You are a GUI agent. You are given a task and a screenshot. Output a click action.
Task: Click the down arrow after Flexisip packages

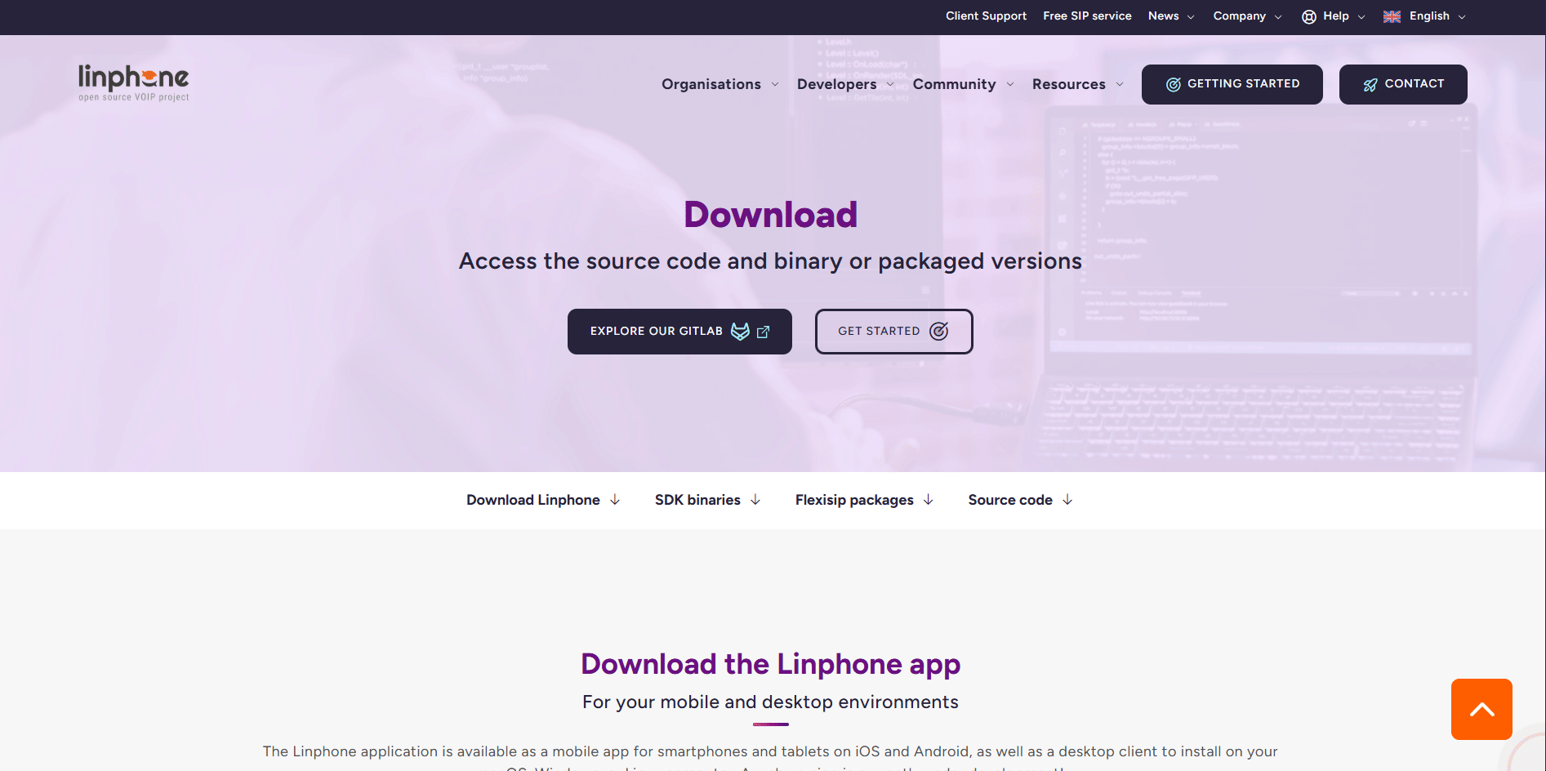[929, 500]
